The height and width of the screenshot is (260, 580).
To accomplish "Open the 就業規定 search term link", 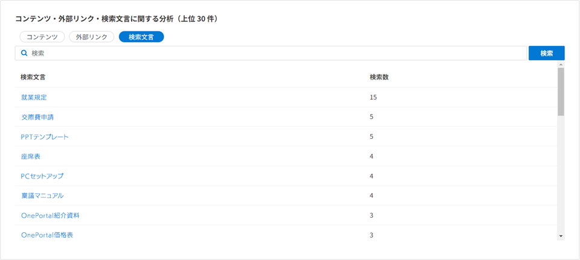I will point(34,98).
